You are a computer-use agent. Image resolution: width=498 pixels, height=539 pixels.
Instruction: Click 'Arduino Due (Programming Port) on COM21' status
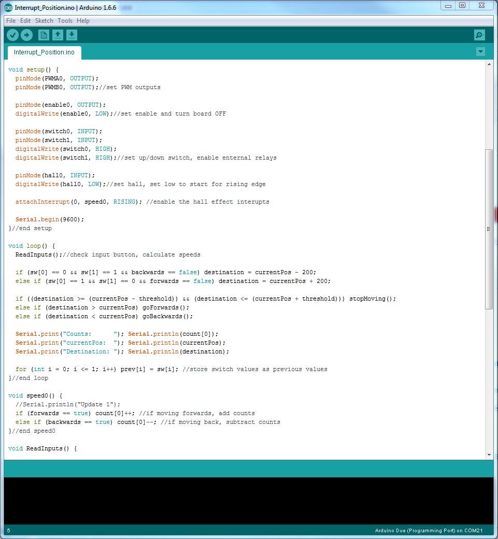coord(429,530)
